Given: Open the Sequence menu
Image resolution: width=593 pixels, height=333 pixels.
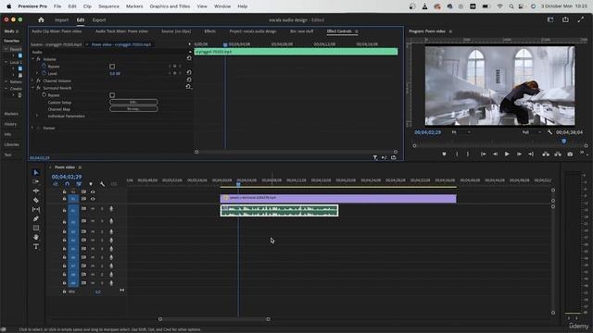Looking at the screenshot, I should click(108, 6).
